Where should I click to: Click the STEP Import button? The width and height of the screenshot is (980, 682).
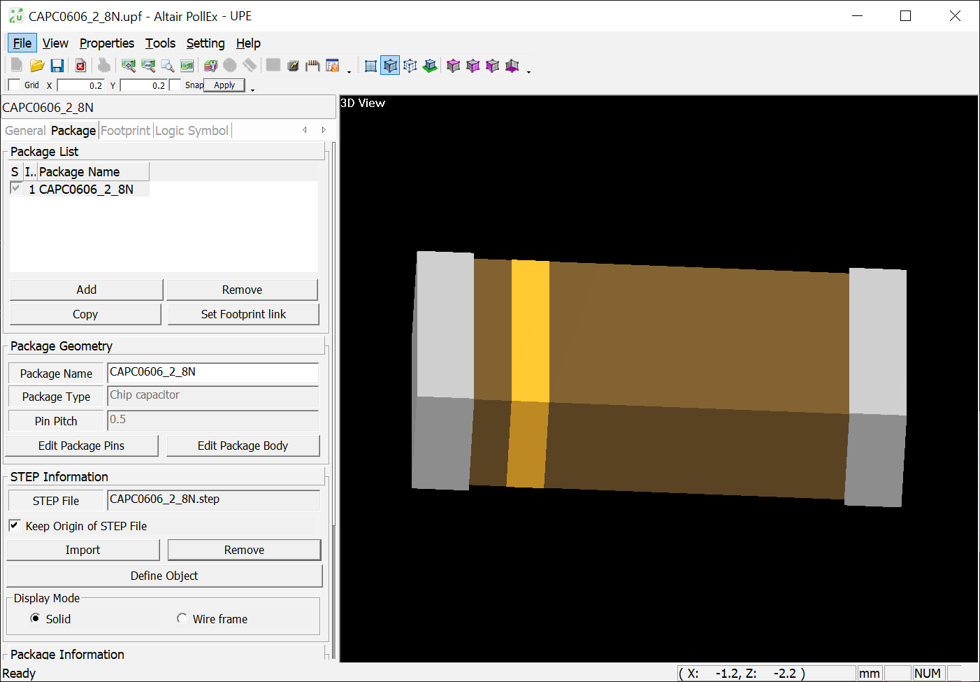82,550
